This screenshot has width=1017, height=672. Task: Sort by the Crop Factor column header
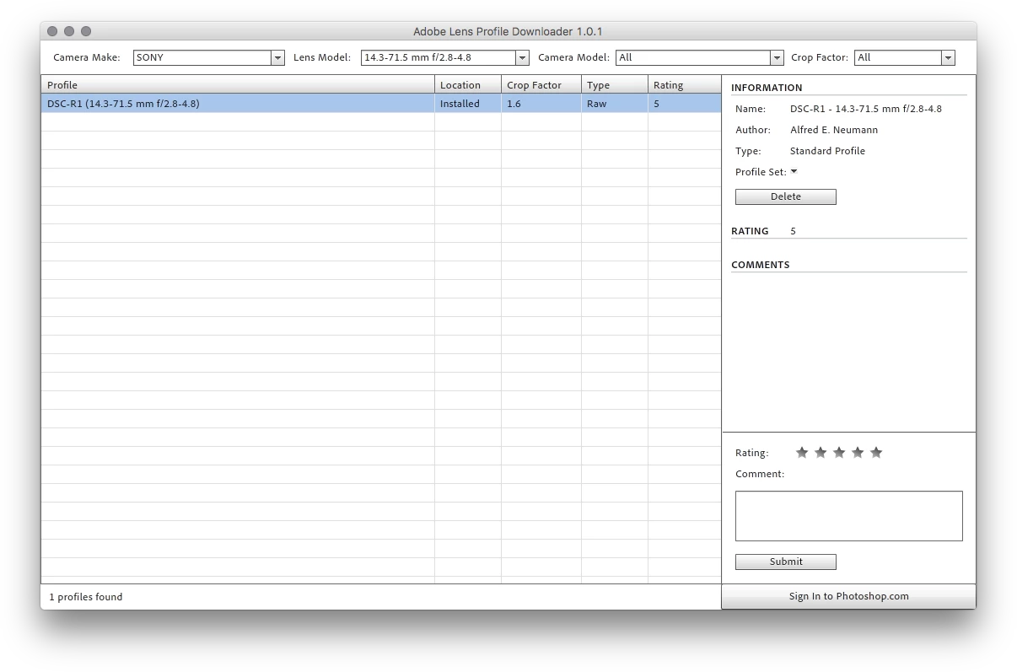point(541,84)
